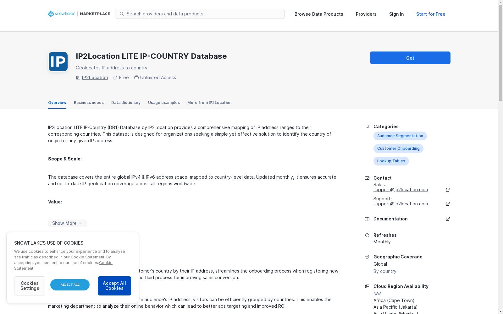The width and height of the screenshot is (503, 314).
Task: Click the scrollbar up arrow
Action: [500, 3]
